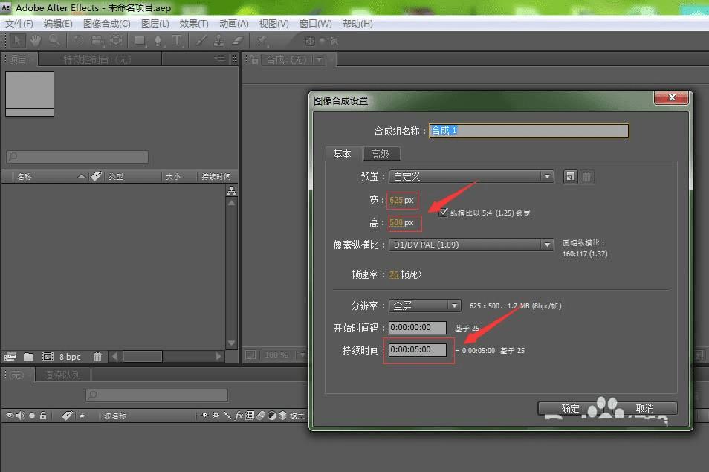This screenshot has width=709, height=472.
Task: Toggle the viewer lock icon beside 合成: (无)
Action: [254, 59]
